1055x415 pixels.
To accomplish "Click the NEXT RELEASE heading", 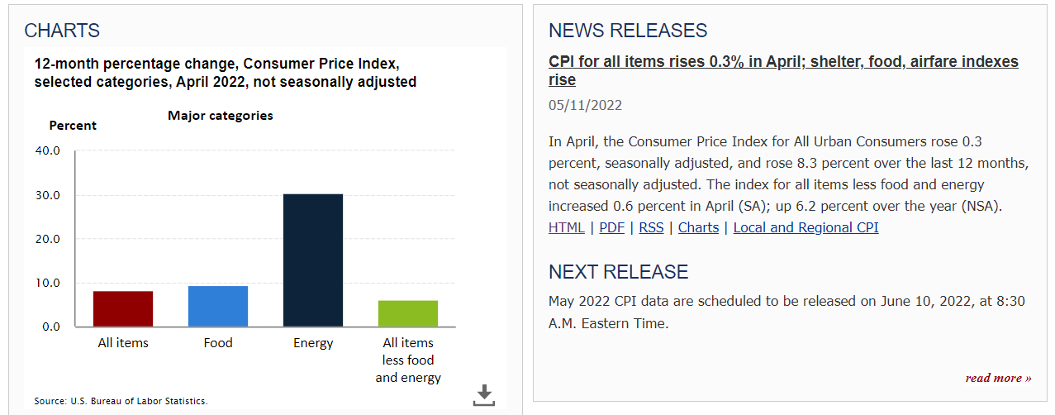I will click(618, 272).
